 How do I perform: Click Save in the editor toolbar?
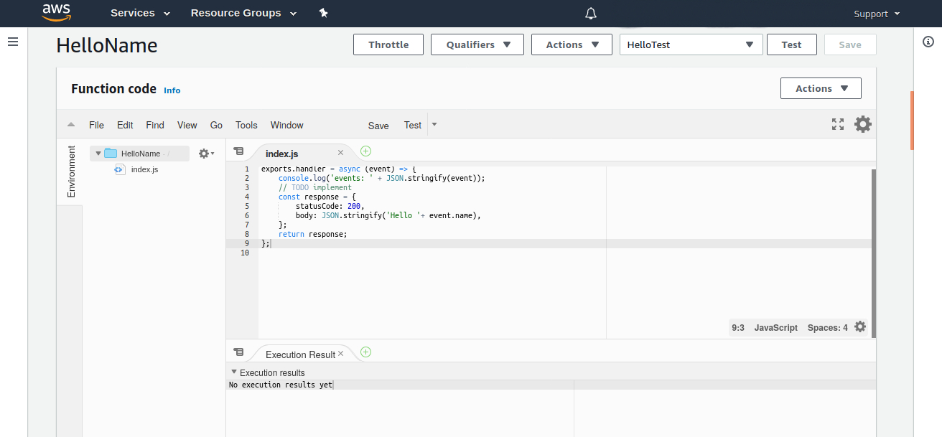378,126
